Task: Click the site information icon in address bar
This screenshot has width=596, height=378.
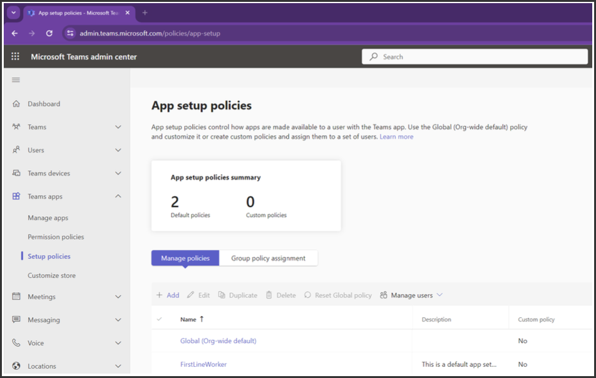Action: (70, 33)
